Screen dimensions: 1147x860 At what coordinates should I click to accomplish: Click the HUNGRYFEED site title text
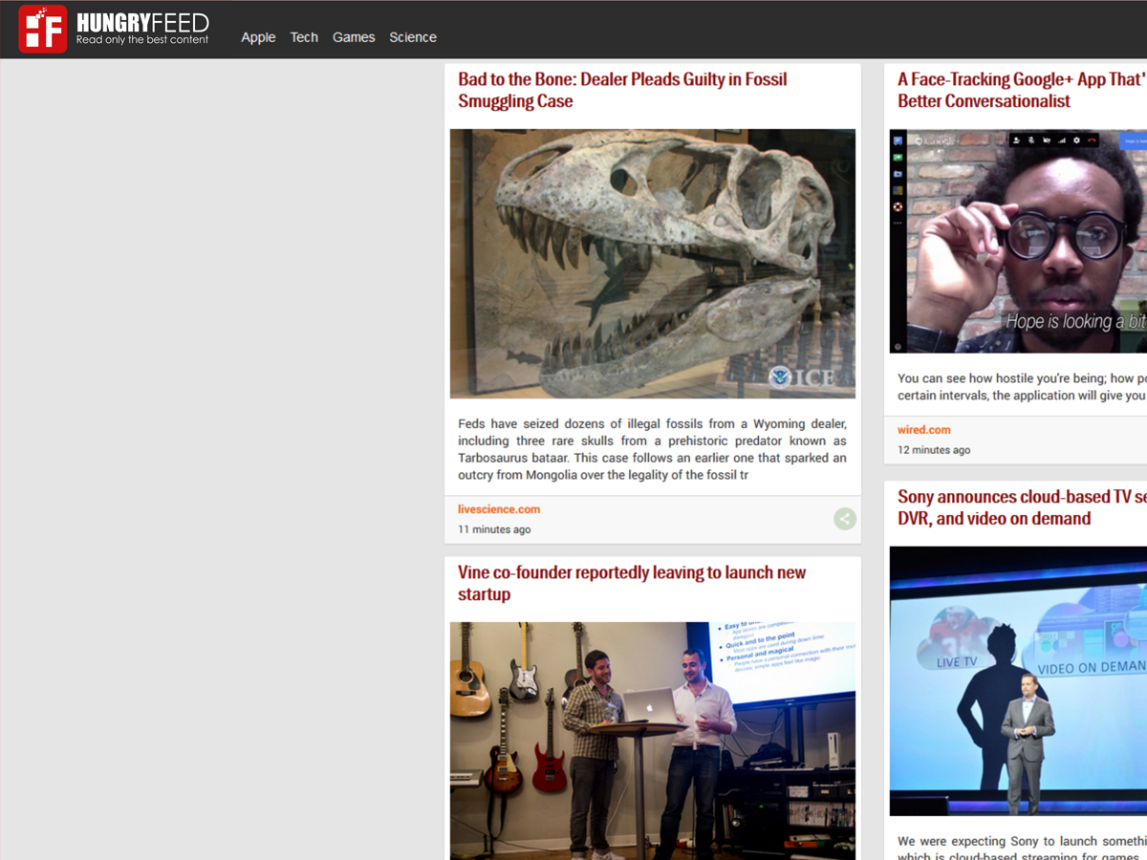(x=142, y=23)
